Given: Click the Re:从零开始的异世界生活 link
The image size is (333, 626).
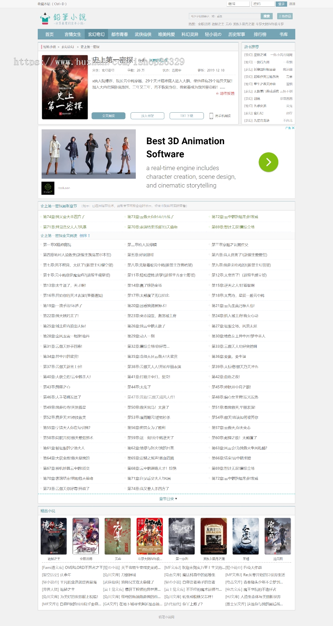Looking at the screenshot, I should (x=264, y=575).
